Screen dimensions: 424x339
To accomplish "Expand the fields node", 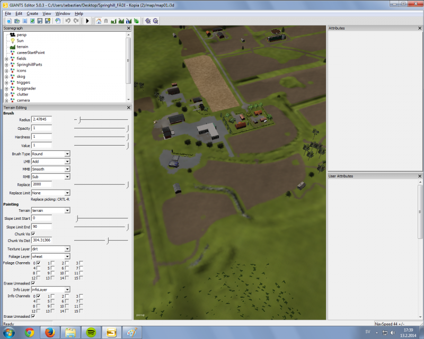I will pos(6,59).
